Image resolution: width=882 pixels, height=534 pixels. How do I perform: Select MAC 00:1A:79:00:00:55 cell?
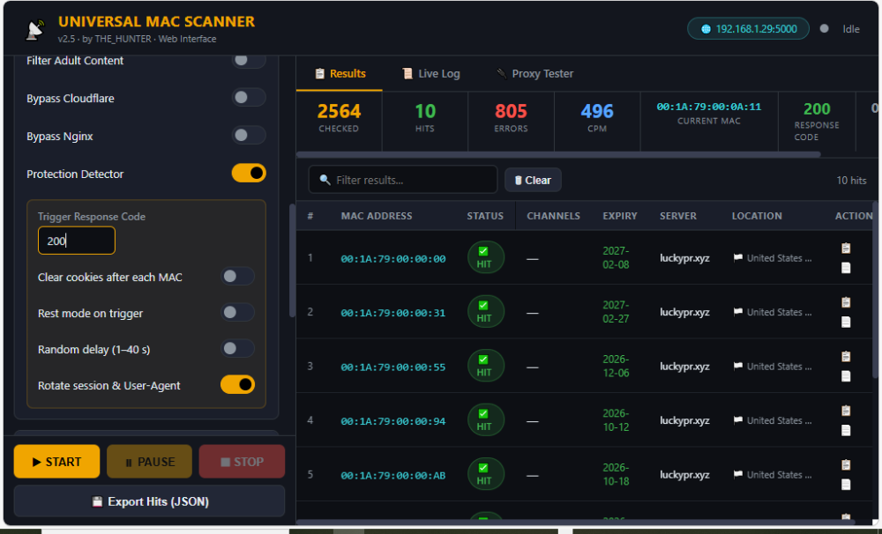(393, 367)
